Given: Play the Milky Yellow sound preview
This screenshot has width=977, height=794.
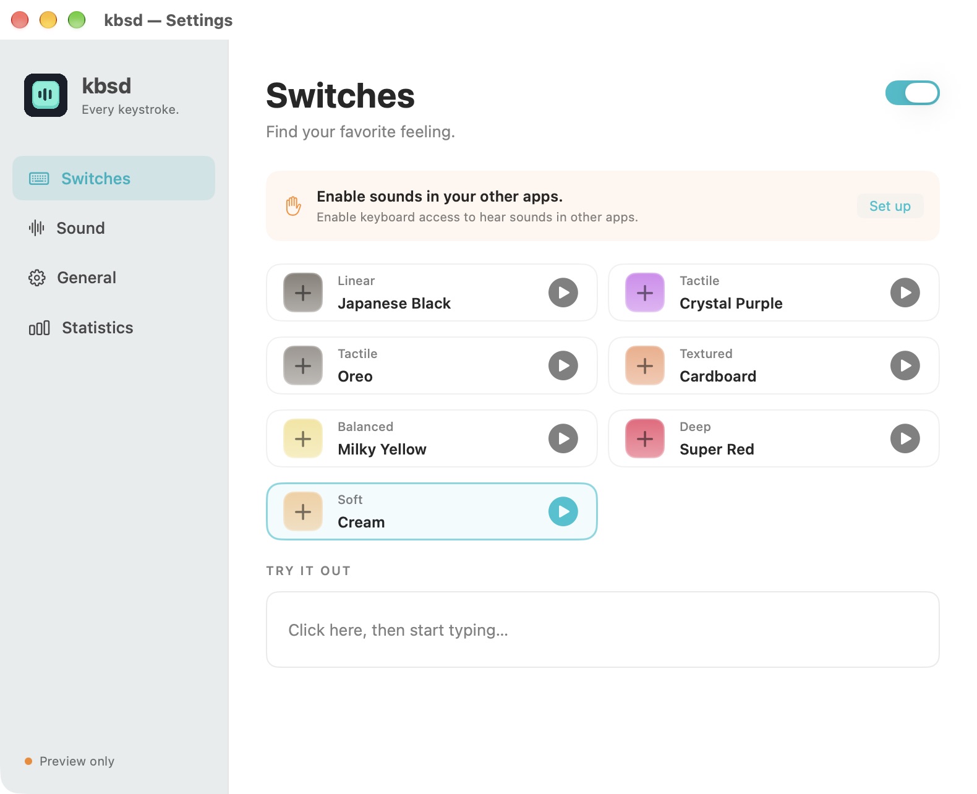Looking at the screenshot, I should [x=563, y=438].
